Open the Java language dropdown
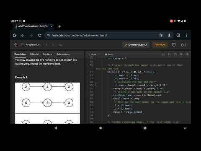This screenshot has height=151, width=201. (x=95, y=54)
